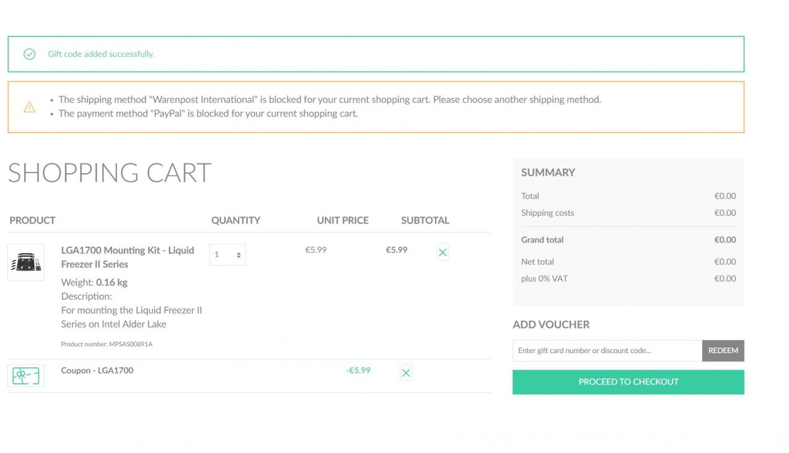This screenshot has height=453, width=789.
Task: Click the gift card or discount code field
Action: point(607,351)
